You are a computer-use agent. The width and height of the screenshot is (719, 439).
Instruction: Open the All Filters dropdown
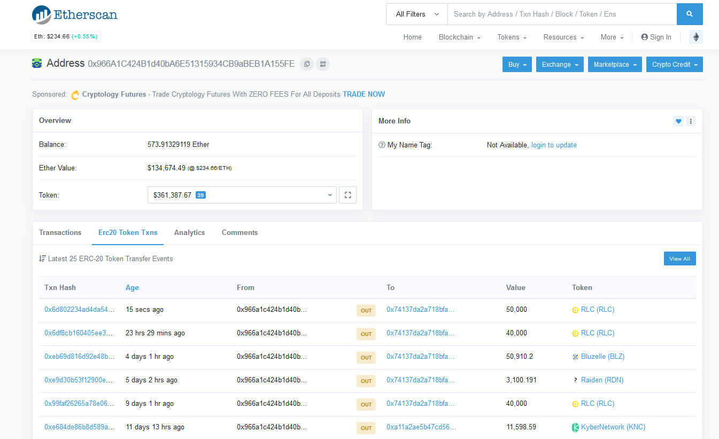click(x=417, y=14)
